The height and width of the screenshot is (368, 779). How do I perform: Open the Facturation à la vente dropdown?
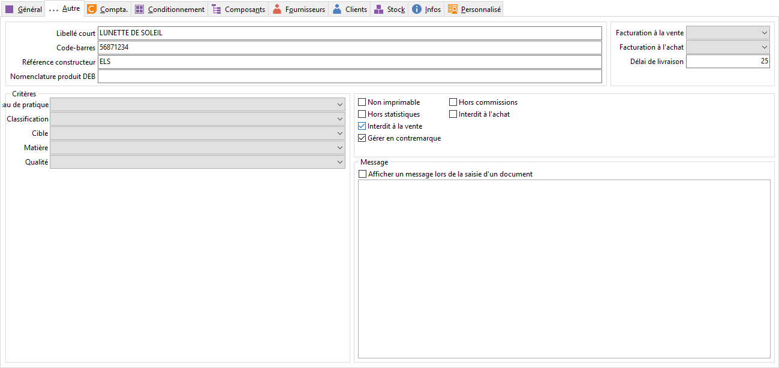pos(728,33)
